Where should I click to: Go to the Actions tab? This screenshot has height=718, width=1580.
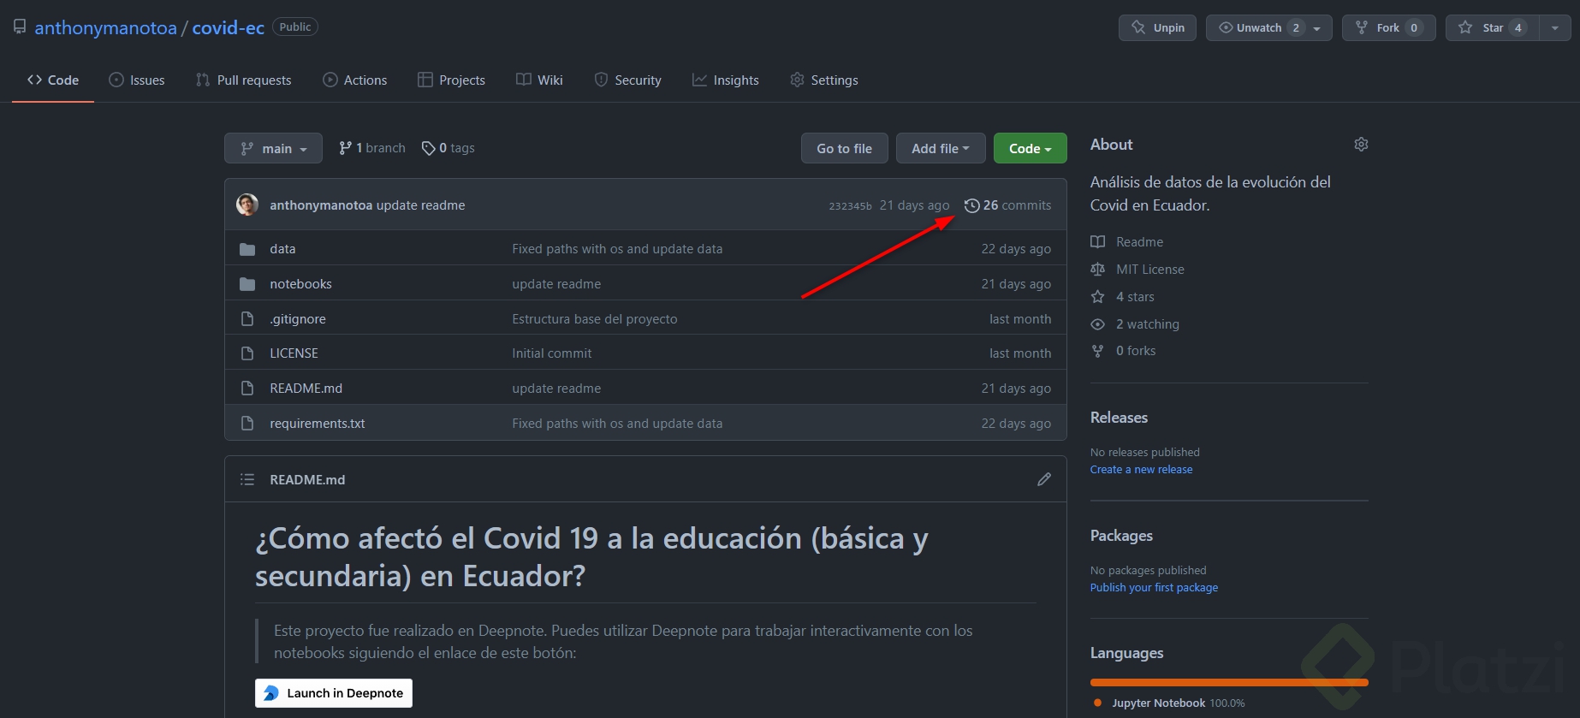click(355, 80)
